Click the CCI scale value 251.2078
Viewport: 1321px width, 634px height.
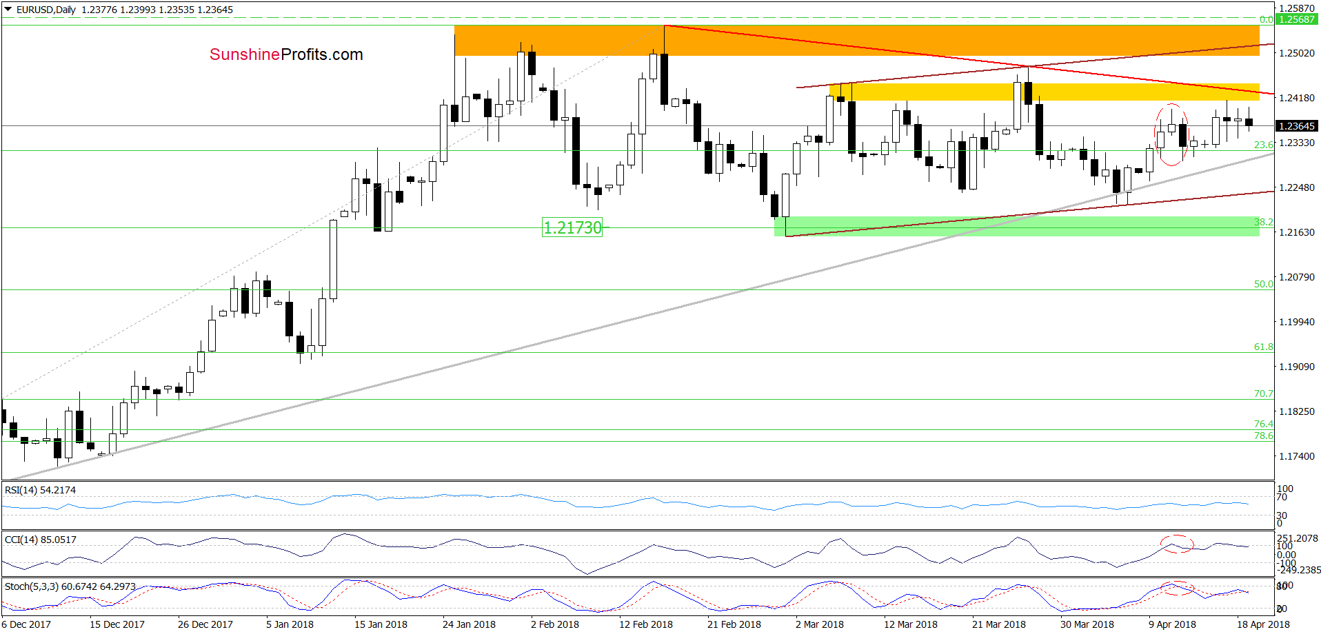pyautogui.click(x=1298, y=538)
